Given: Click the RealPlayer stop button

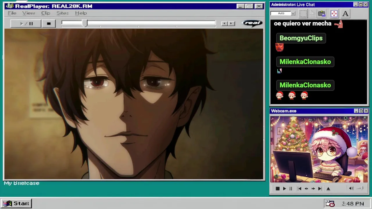Looking at the screenshot, I should pyautogui.click(x=49, y=24).
